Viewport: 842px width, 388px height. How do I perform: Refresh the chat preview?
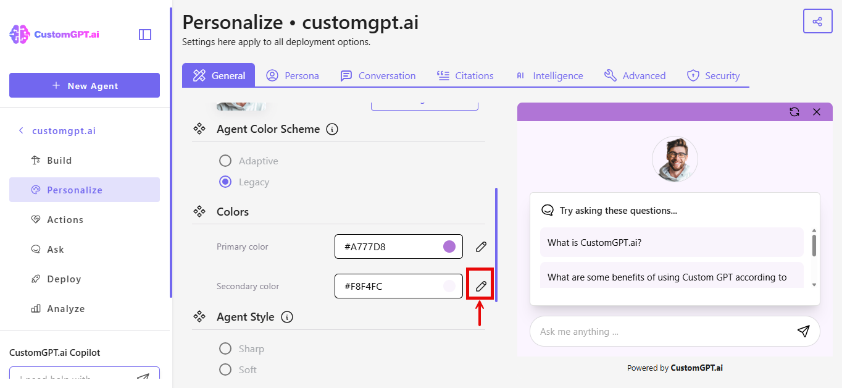[794, 112]
